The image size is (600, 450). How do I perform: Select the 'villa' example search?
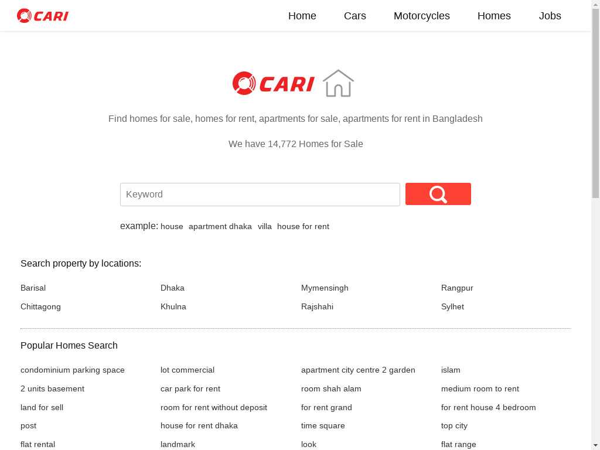coord(265,227)
